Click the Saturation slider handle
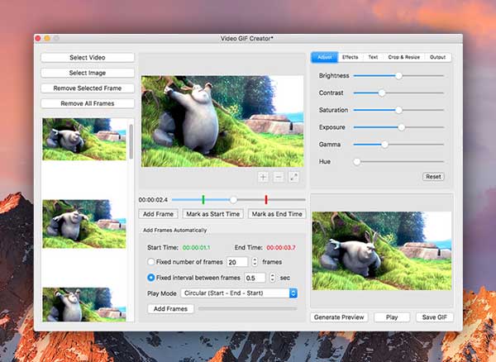 tap(398, 110)
